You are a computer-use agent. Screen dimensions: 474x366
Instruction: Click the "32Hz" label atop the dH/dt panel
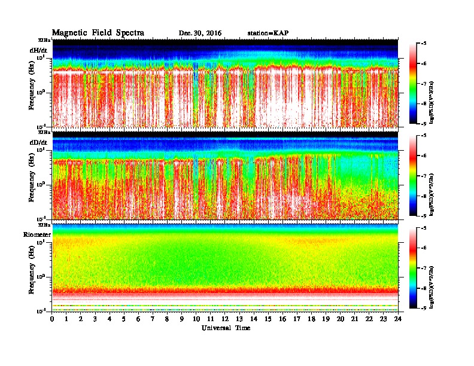(x=44, y=40)
